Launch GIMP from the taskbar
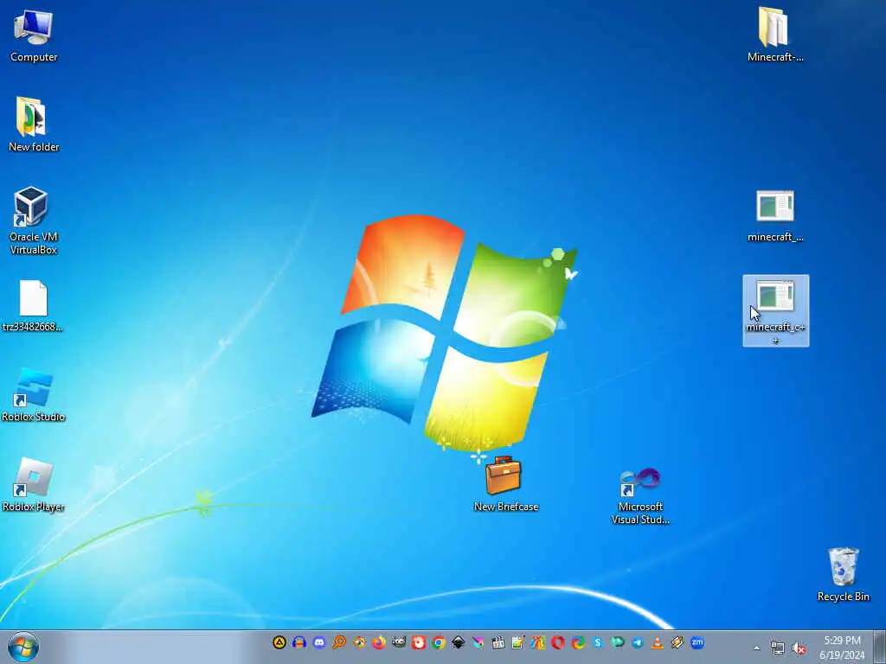Viewport: 886px width, 664px height. point(399,642)
